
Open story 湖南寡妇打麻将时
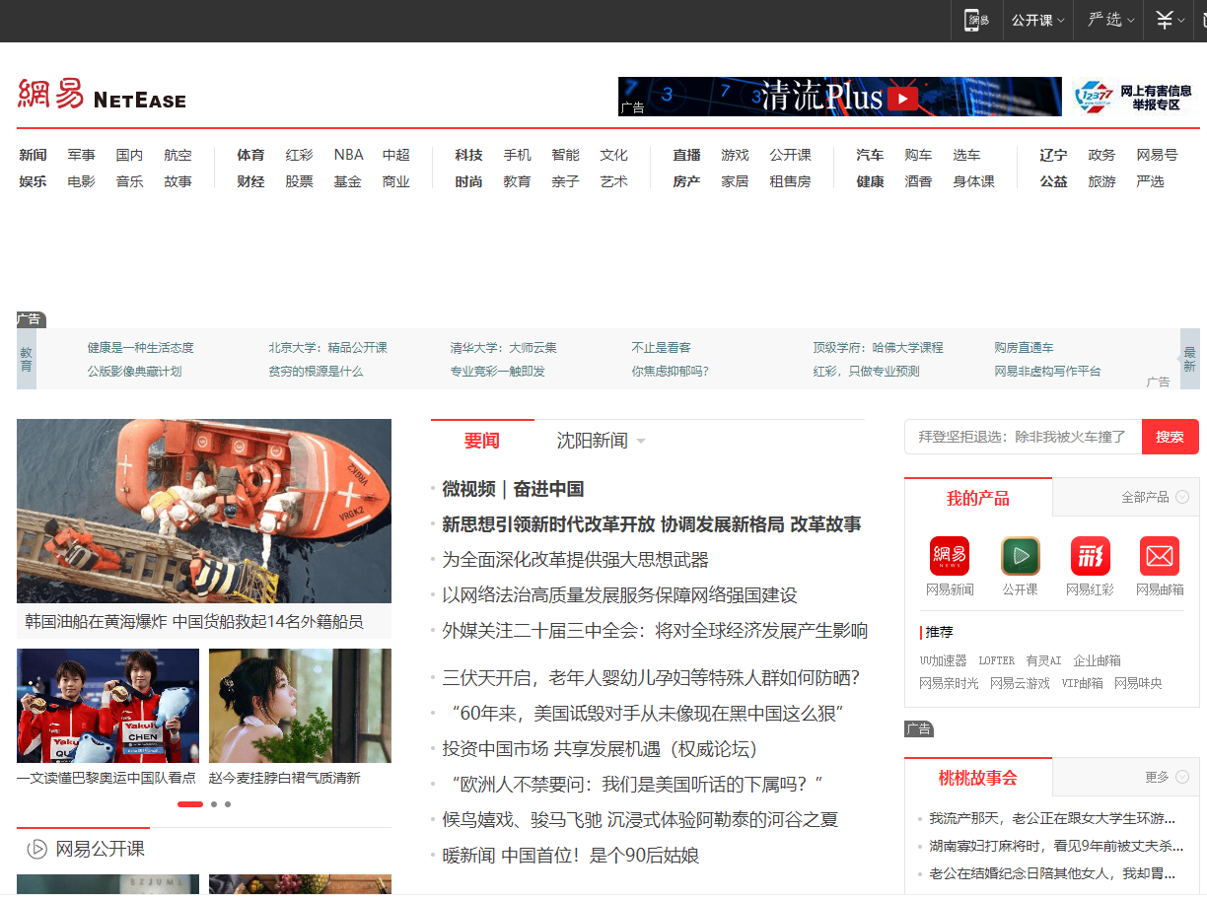[x=1056, y=846]
